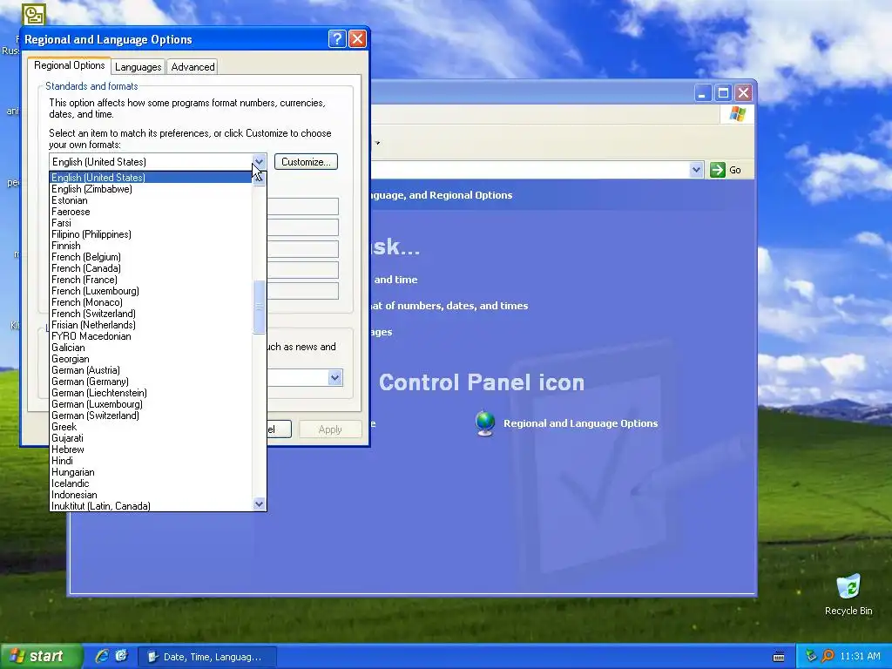Screen dimensions: 892x669
Task: Select Icelandic in the list
Action: point(151,483)
